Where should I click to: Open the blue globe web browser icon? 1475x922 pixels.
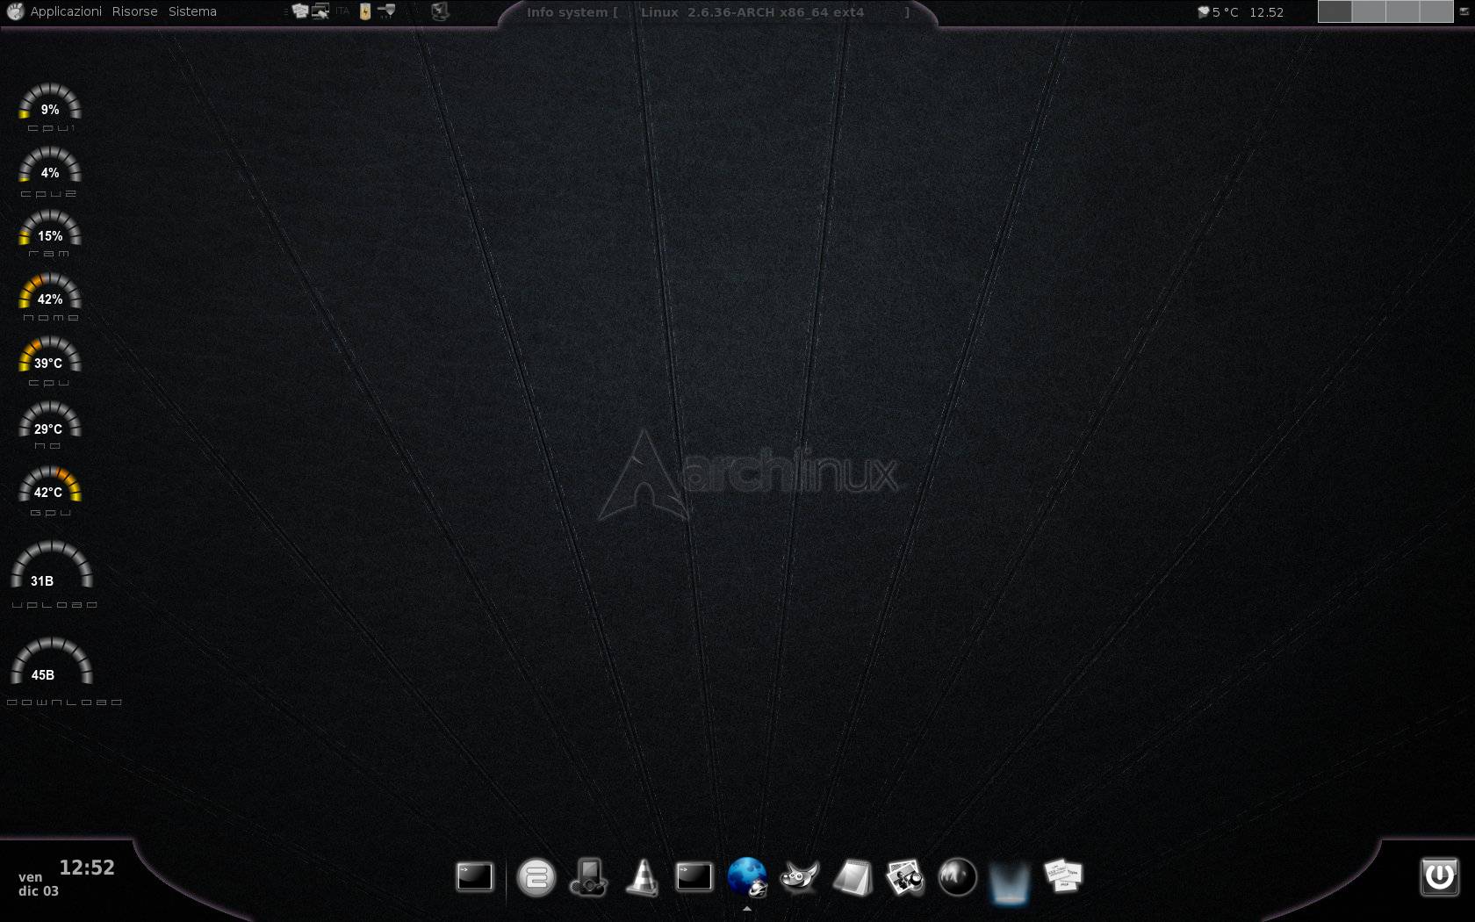click(747, 876)
